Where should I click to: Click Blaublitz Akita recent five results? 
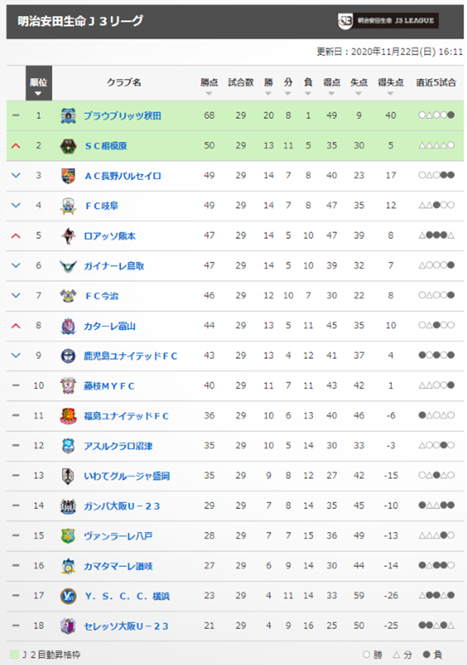click(436, 115)
